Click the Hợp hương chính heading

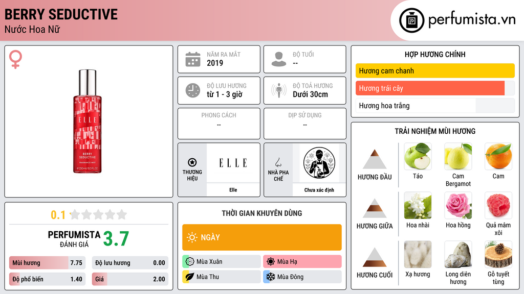[435, 54]
